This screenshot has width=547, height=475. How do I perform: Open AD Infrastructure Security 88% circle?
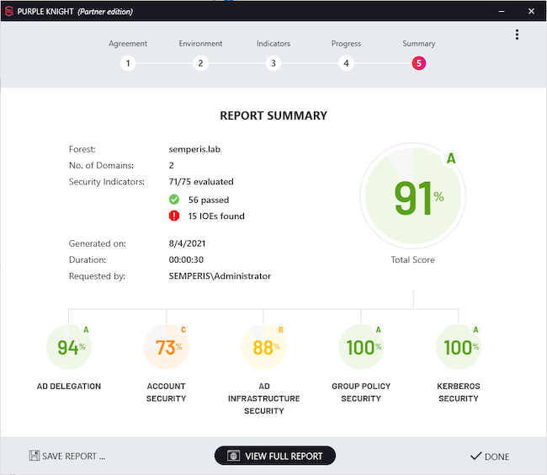click(263, 347)
